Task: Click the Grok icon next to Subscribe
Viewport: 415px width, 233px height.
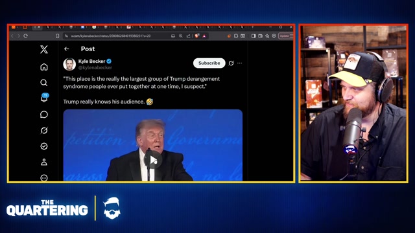Action: (231, 63)
